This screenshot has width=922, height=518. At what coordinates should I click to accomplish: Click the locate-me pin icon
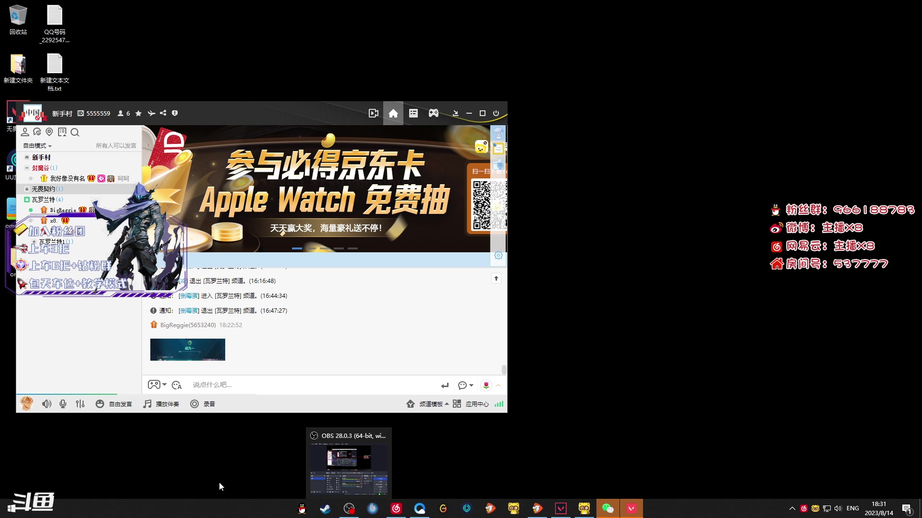click(x=49, y=132)
